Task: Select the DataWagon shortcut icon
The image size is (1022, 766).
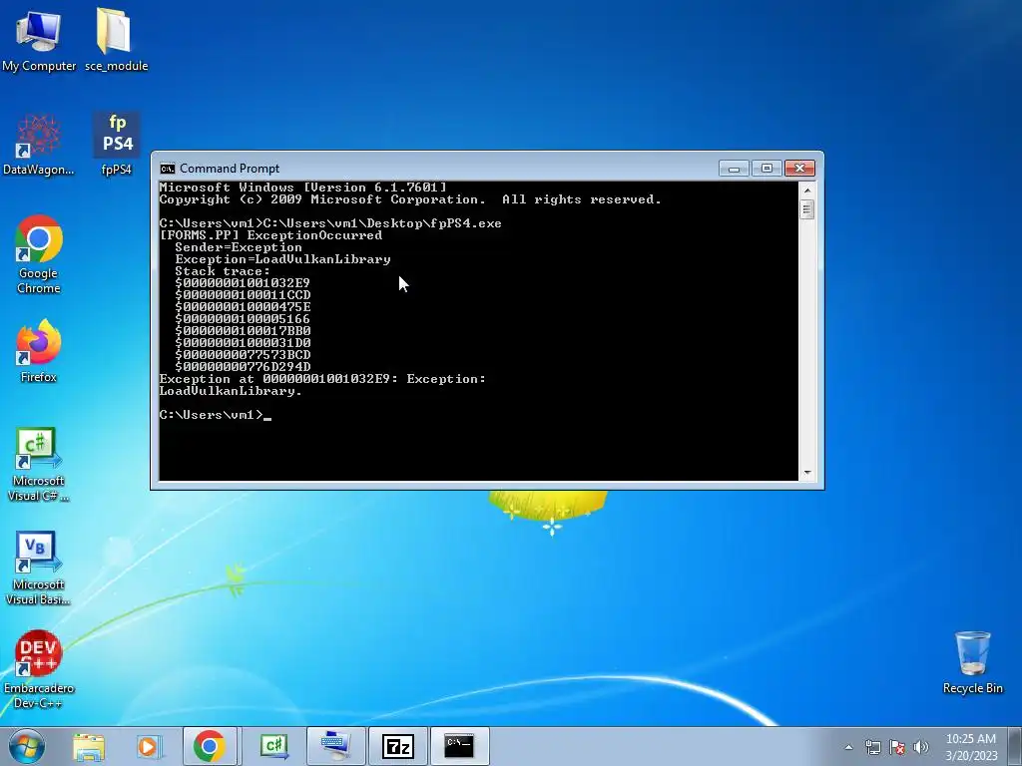Action: click(x=39, y=145)
